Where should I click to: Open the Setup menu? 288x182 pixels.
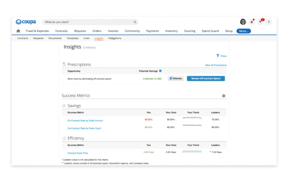point(229,31)
